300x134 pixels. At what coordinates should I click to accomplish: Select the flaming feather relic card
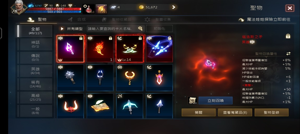click(x=100, y=49)
